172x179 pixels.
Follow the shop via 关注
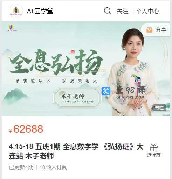coord(123,11)
